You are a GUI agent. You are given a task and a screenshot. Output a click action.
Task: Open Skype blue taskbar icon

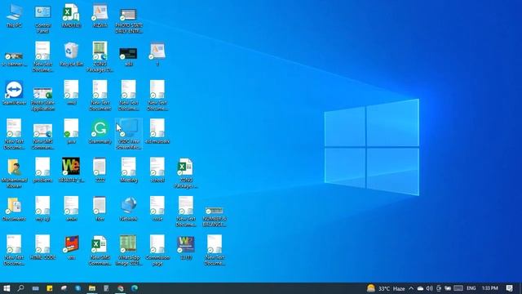pyautogui.click(x=78, y=288)
